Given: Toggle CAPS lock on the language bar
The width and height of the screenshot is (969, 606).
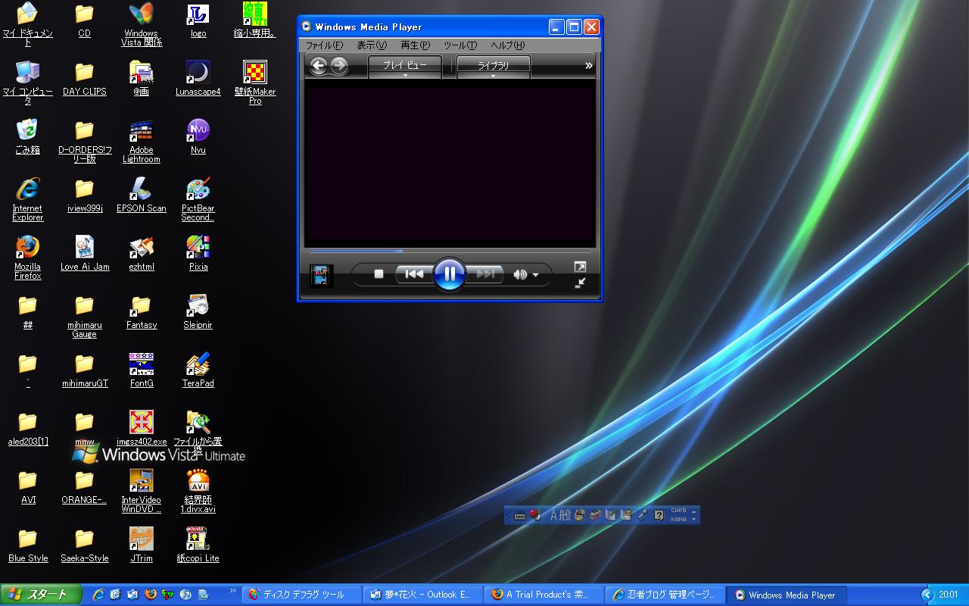Looking at the screenshot, I should click(x=678, y=511).
